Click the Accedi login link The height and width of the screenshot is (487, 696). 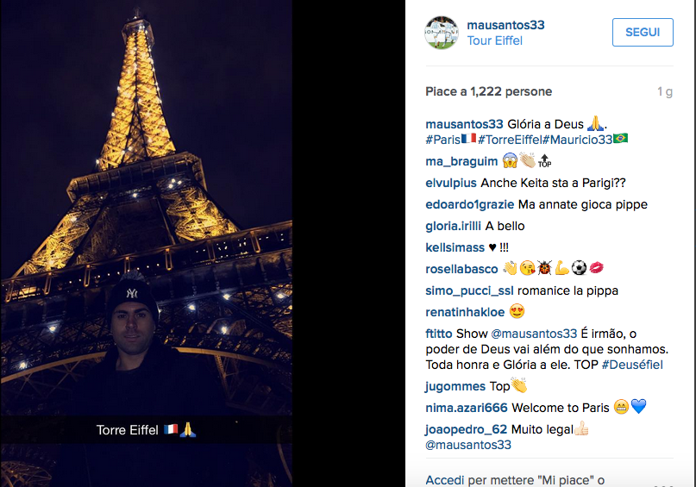coord(445,480)
